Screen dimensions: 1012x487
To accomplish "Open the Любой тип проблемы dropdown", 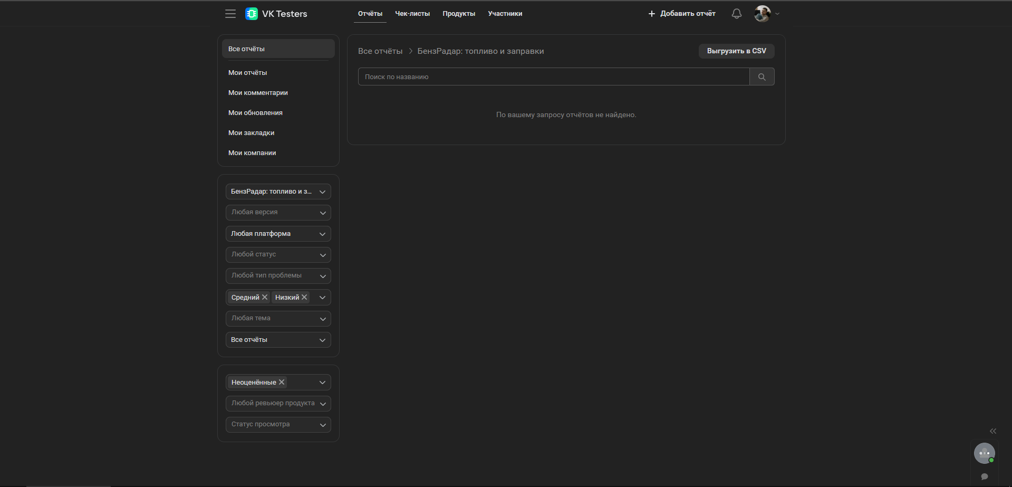I will pyautogui.click(x=278, y=276).
